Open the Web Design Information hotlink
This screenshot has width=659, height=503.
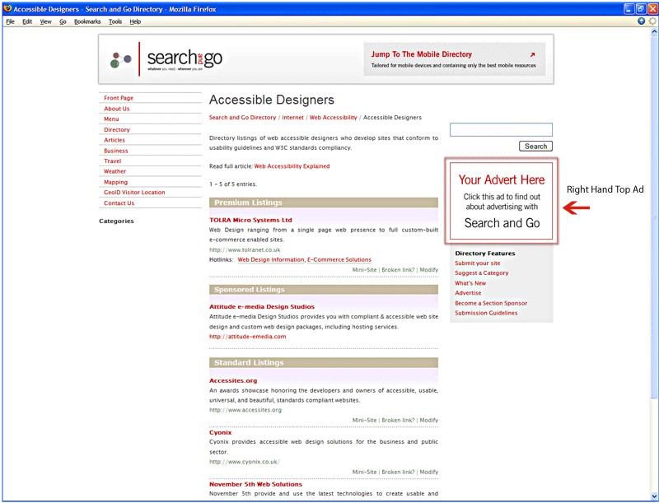(x=271, y=260)
